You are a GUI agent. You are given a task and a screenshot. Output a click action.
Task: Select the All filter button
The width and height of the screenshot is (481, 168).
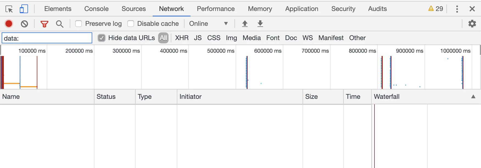(163, 38)
